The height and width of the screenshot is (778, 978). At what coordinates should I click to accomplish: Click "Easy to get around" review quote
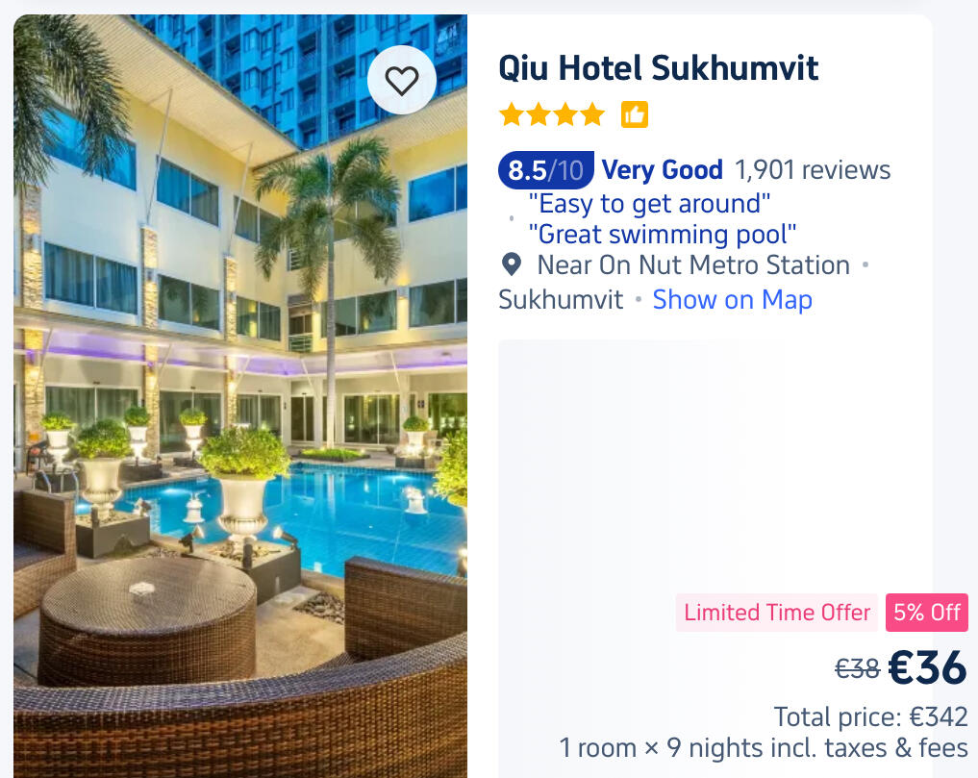point(649,204)
